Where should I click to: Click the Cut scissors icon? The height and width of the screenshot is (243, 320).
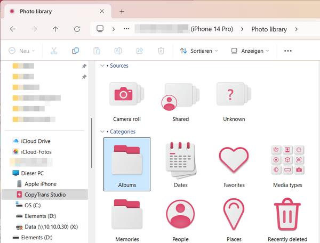(x=54, y=51)
